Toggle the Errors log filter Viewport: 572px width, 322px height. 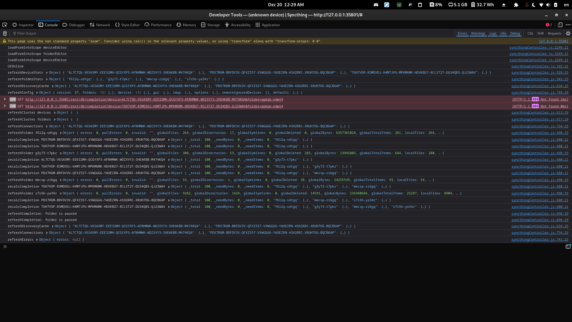pyautogui.click(x=462, y=33)
